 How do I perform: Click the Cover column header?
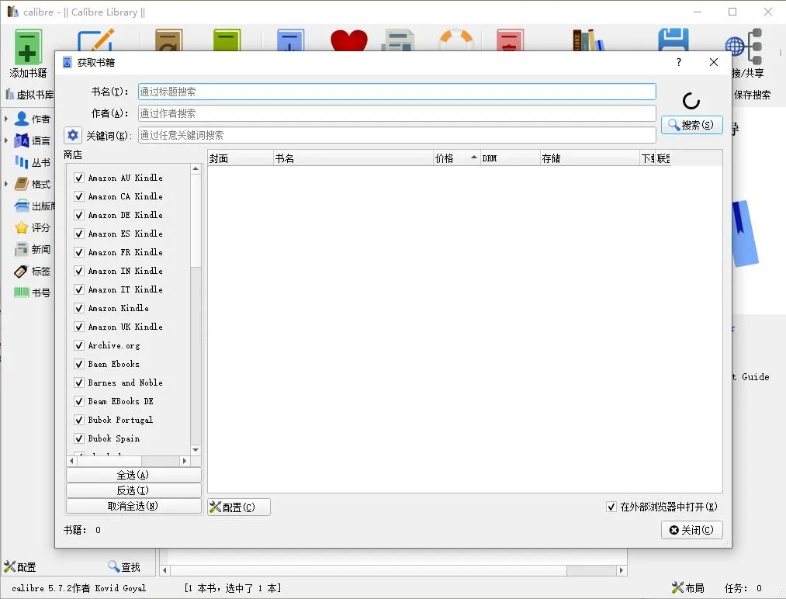point(241,158)
